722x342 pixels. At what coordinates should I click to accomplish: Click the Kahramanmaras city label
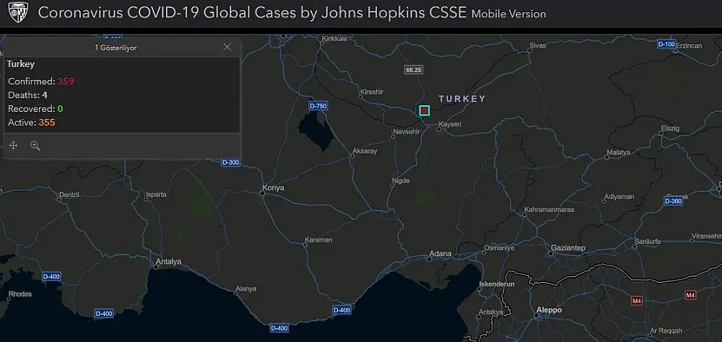tap(549, 209)
